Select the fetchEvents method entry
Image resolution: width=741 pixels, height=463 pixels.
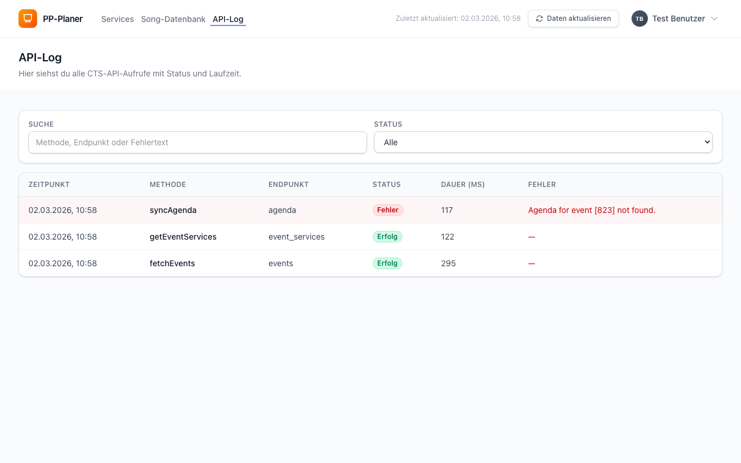[173, 263]
